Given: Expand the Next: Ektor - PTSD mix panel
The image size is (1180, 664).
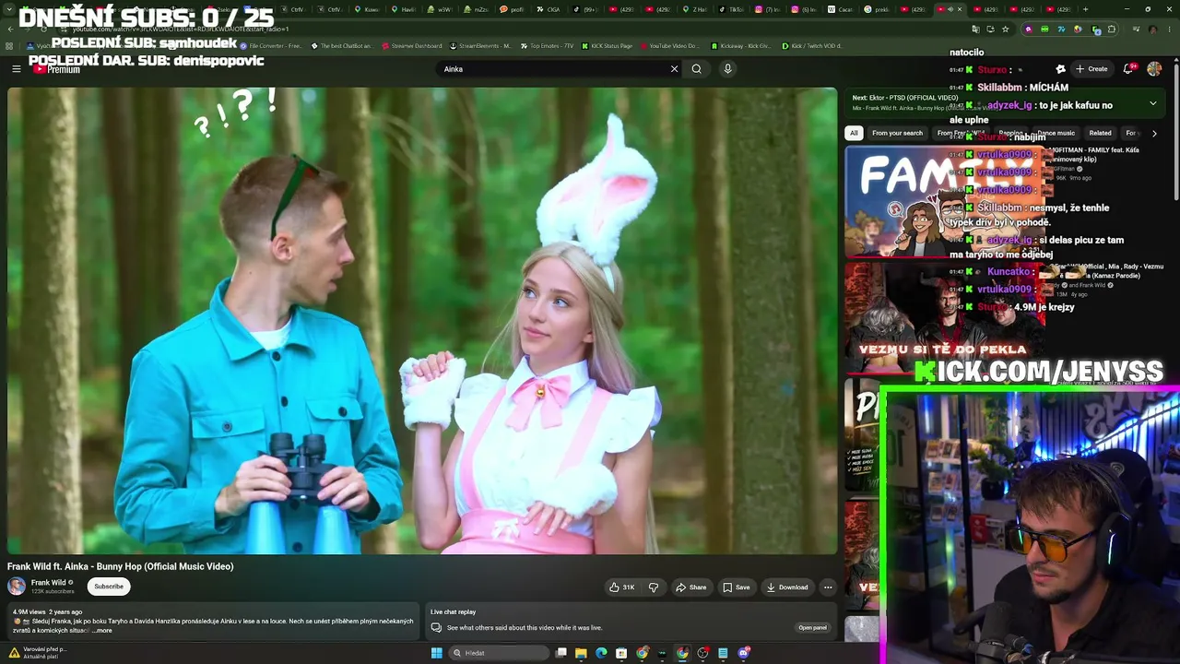Looking at the screenshot, I should click(1152, 103).
